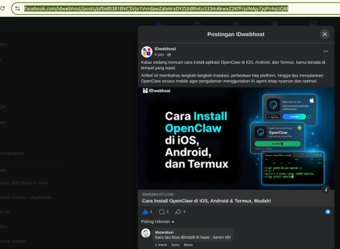340x249 pixels.
Task: Like the post with thumbs-up icon
Action: (145, 212)
